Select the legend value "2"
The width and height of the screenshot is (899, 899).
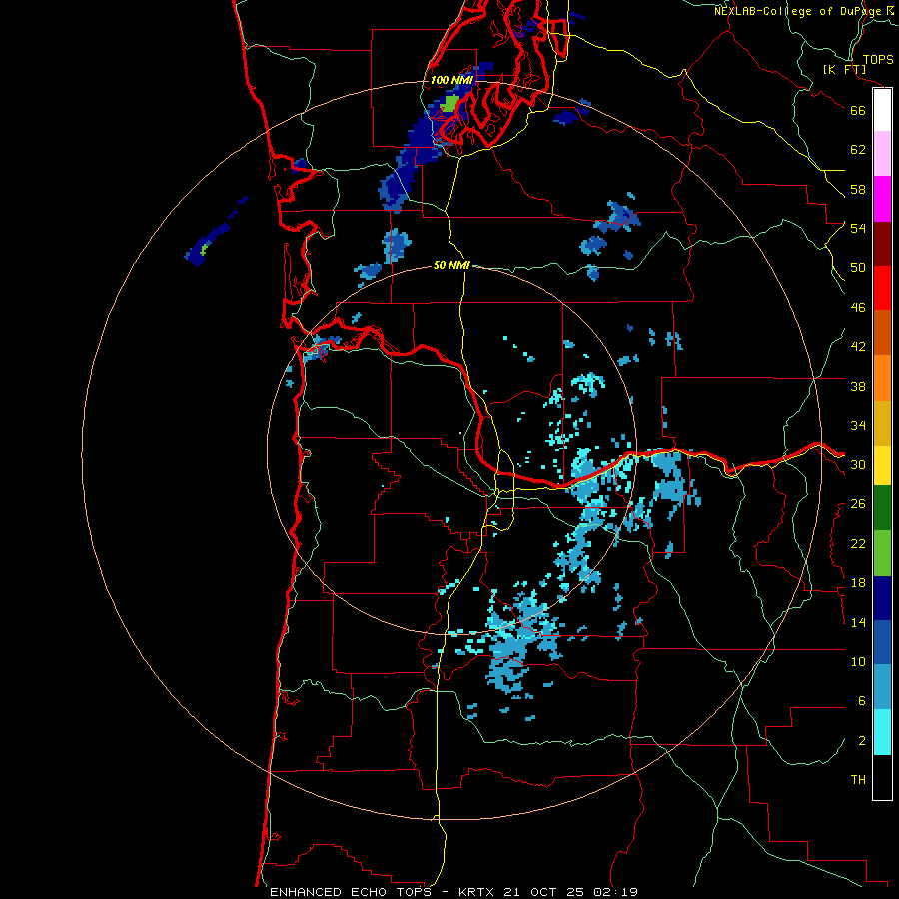pos(862,741)
